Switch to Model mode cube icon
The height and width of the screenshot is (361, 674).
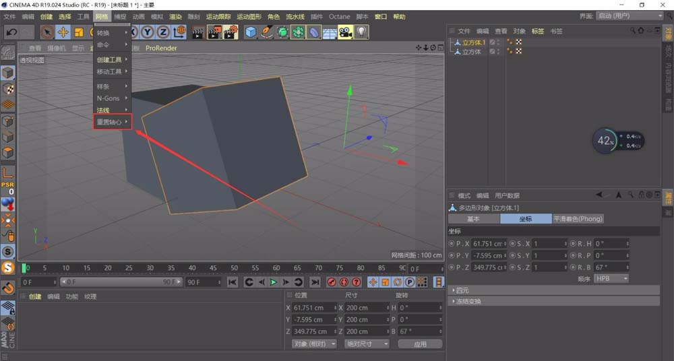click(7, 73)
